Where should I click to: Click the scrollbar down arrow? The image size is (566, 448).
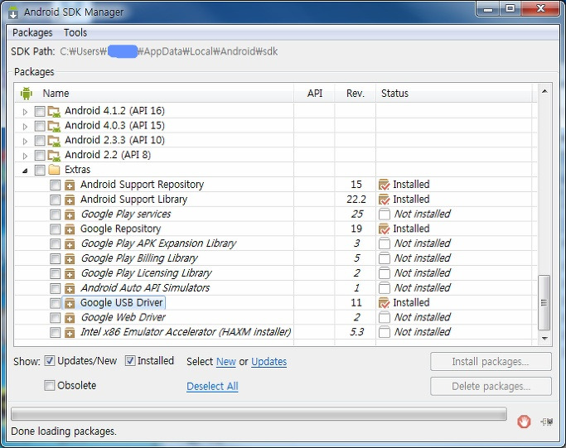coord(544,339)
